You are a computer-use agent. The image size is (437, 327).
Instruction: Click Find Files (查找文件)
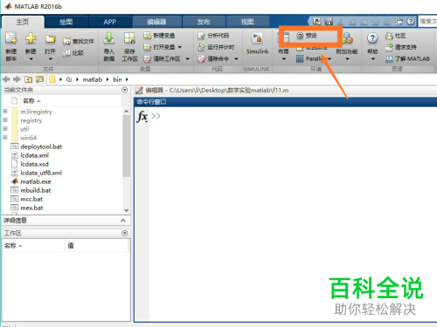79,41
